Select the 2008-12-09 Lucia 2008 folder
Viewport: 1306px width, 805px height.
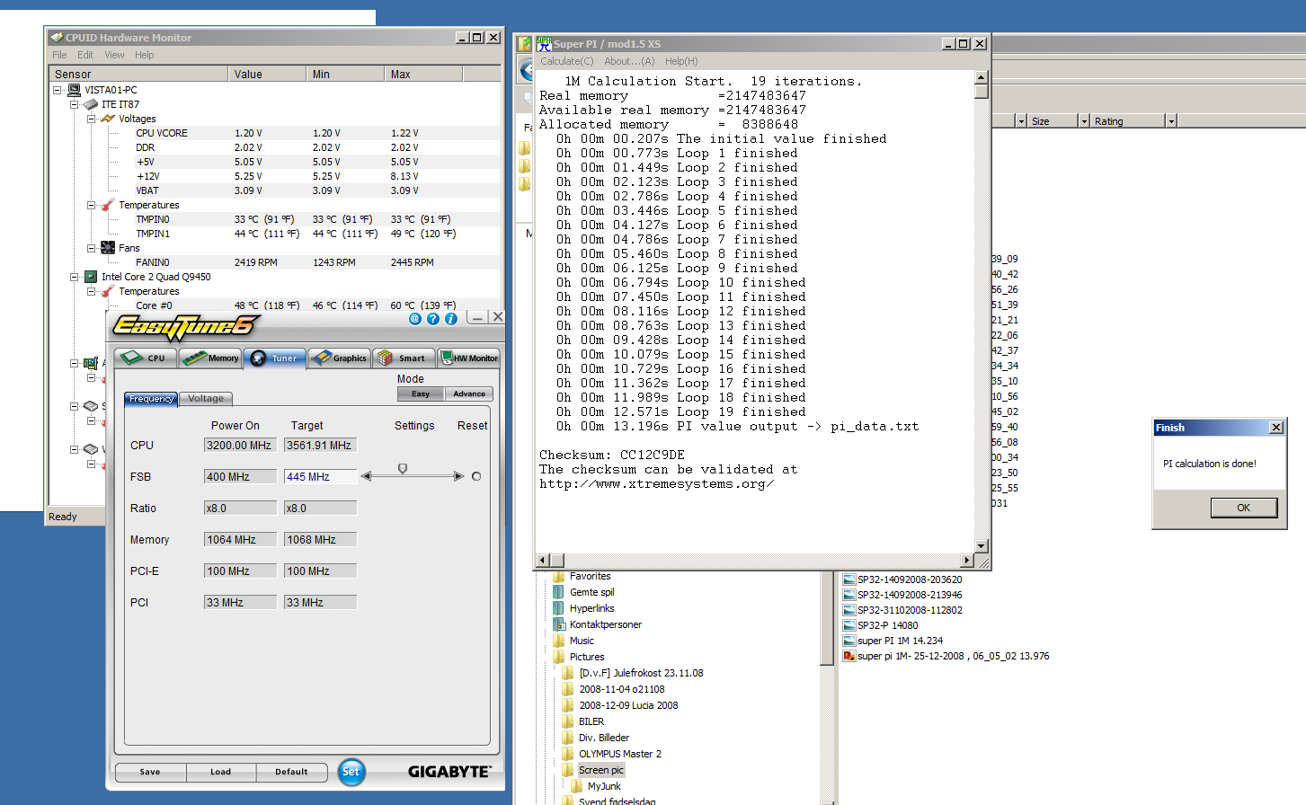pyautogui.click(x=628, y=705)
